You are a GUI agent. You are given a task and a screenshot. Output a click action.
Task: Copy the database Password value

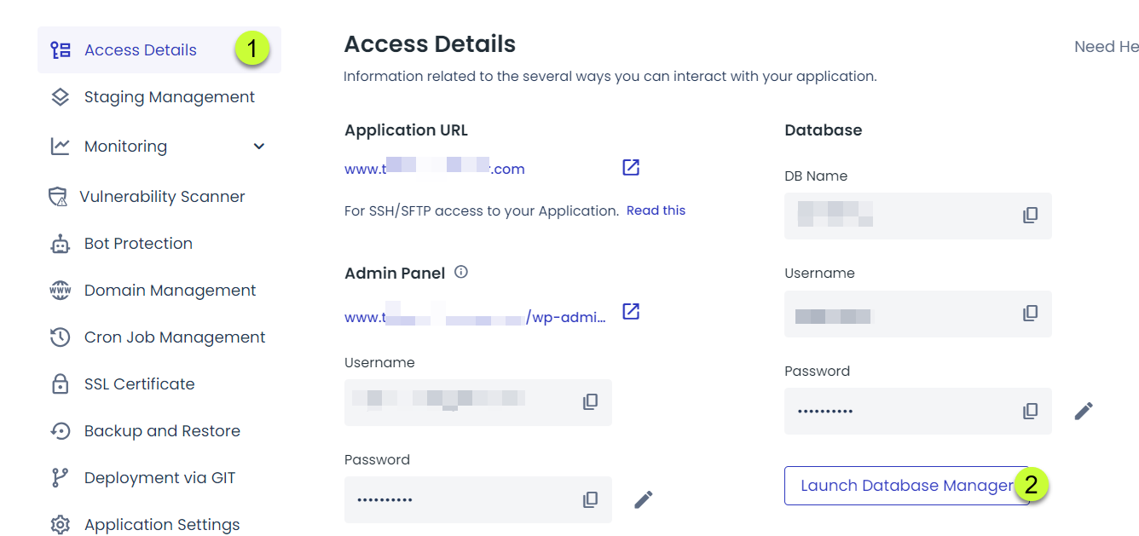(x=1031, y=412)
